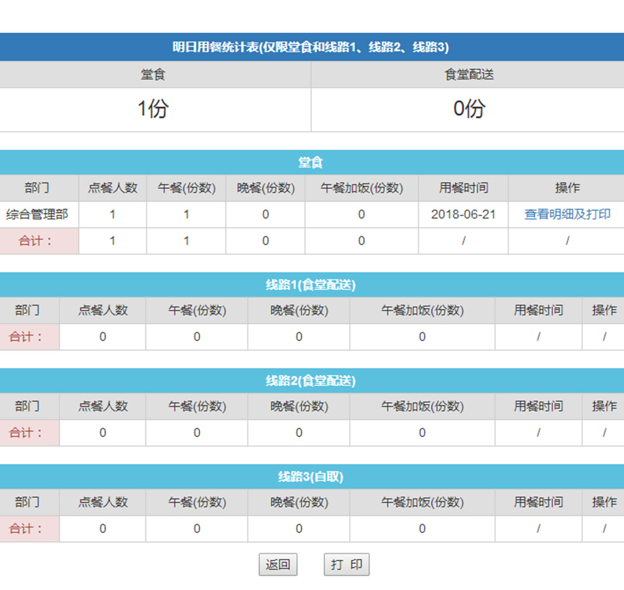Click the 返回 button
Viewport: 624px width, 590px height.
(x=278, y=565)
